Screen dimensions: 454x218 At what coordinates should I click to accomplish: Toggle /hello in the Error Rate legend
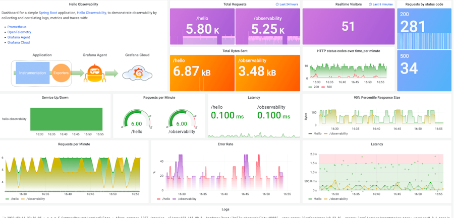[166, 199]
